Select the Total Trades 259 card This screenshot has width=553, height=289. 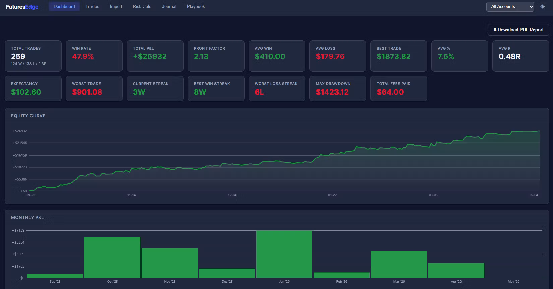pos(33,56)
